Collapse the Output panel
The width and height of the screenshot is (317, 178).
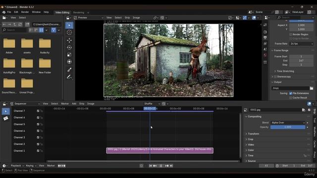277,82
